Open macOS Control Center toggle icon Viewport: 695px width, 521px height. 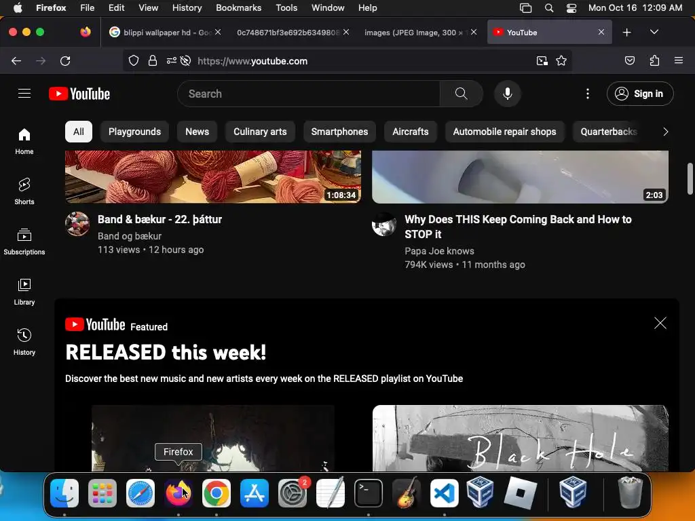[x=571, y=8]
